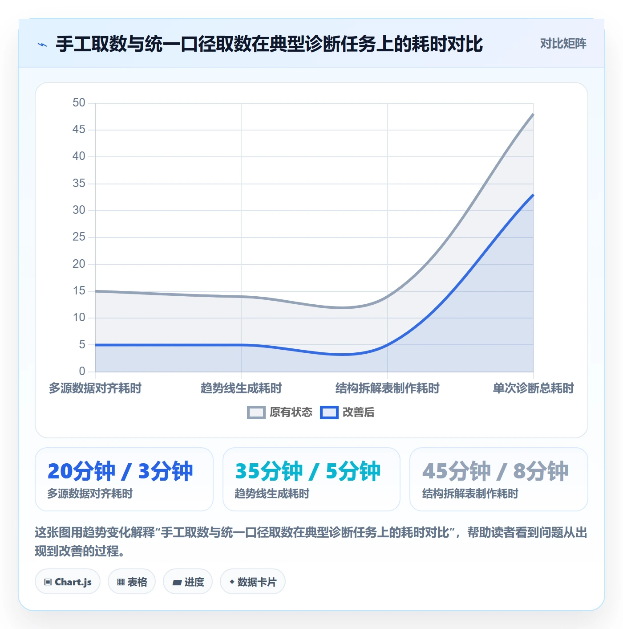This screenshot has height=629, width=623.
Task: Click the y-axis value 35
Action: point(79,184)
